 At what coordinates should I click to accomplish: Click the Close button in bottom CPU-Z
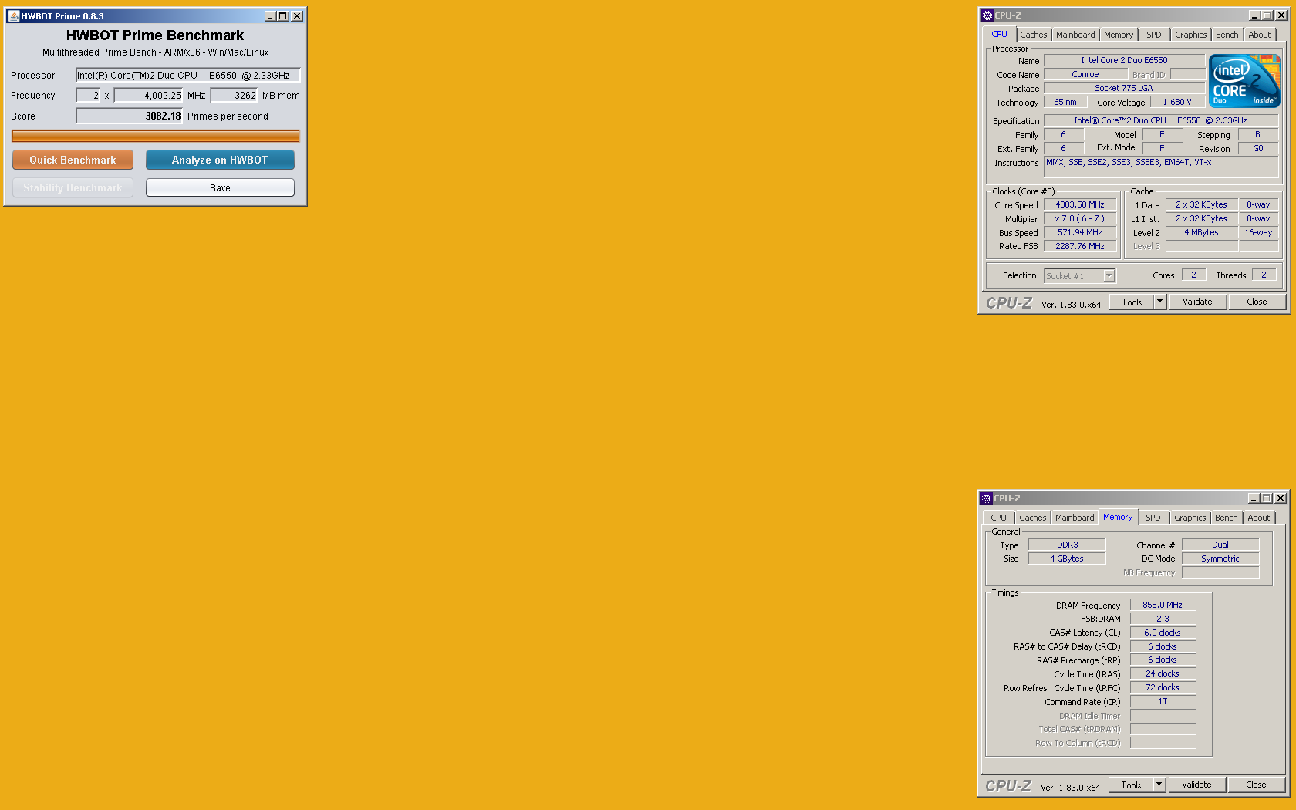click(x=1256, y=785)
